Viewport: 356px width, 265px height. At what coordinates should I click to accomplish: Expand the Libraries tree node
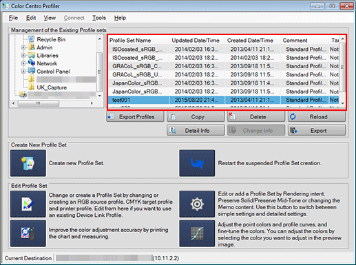[x=23, y=56]
